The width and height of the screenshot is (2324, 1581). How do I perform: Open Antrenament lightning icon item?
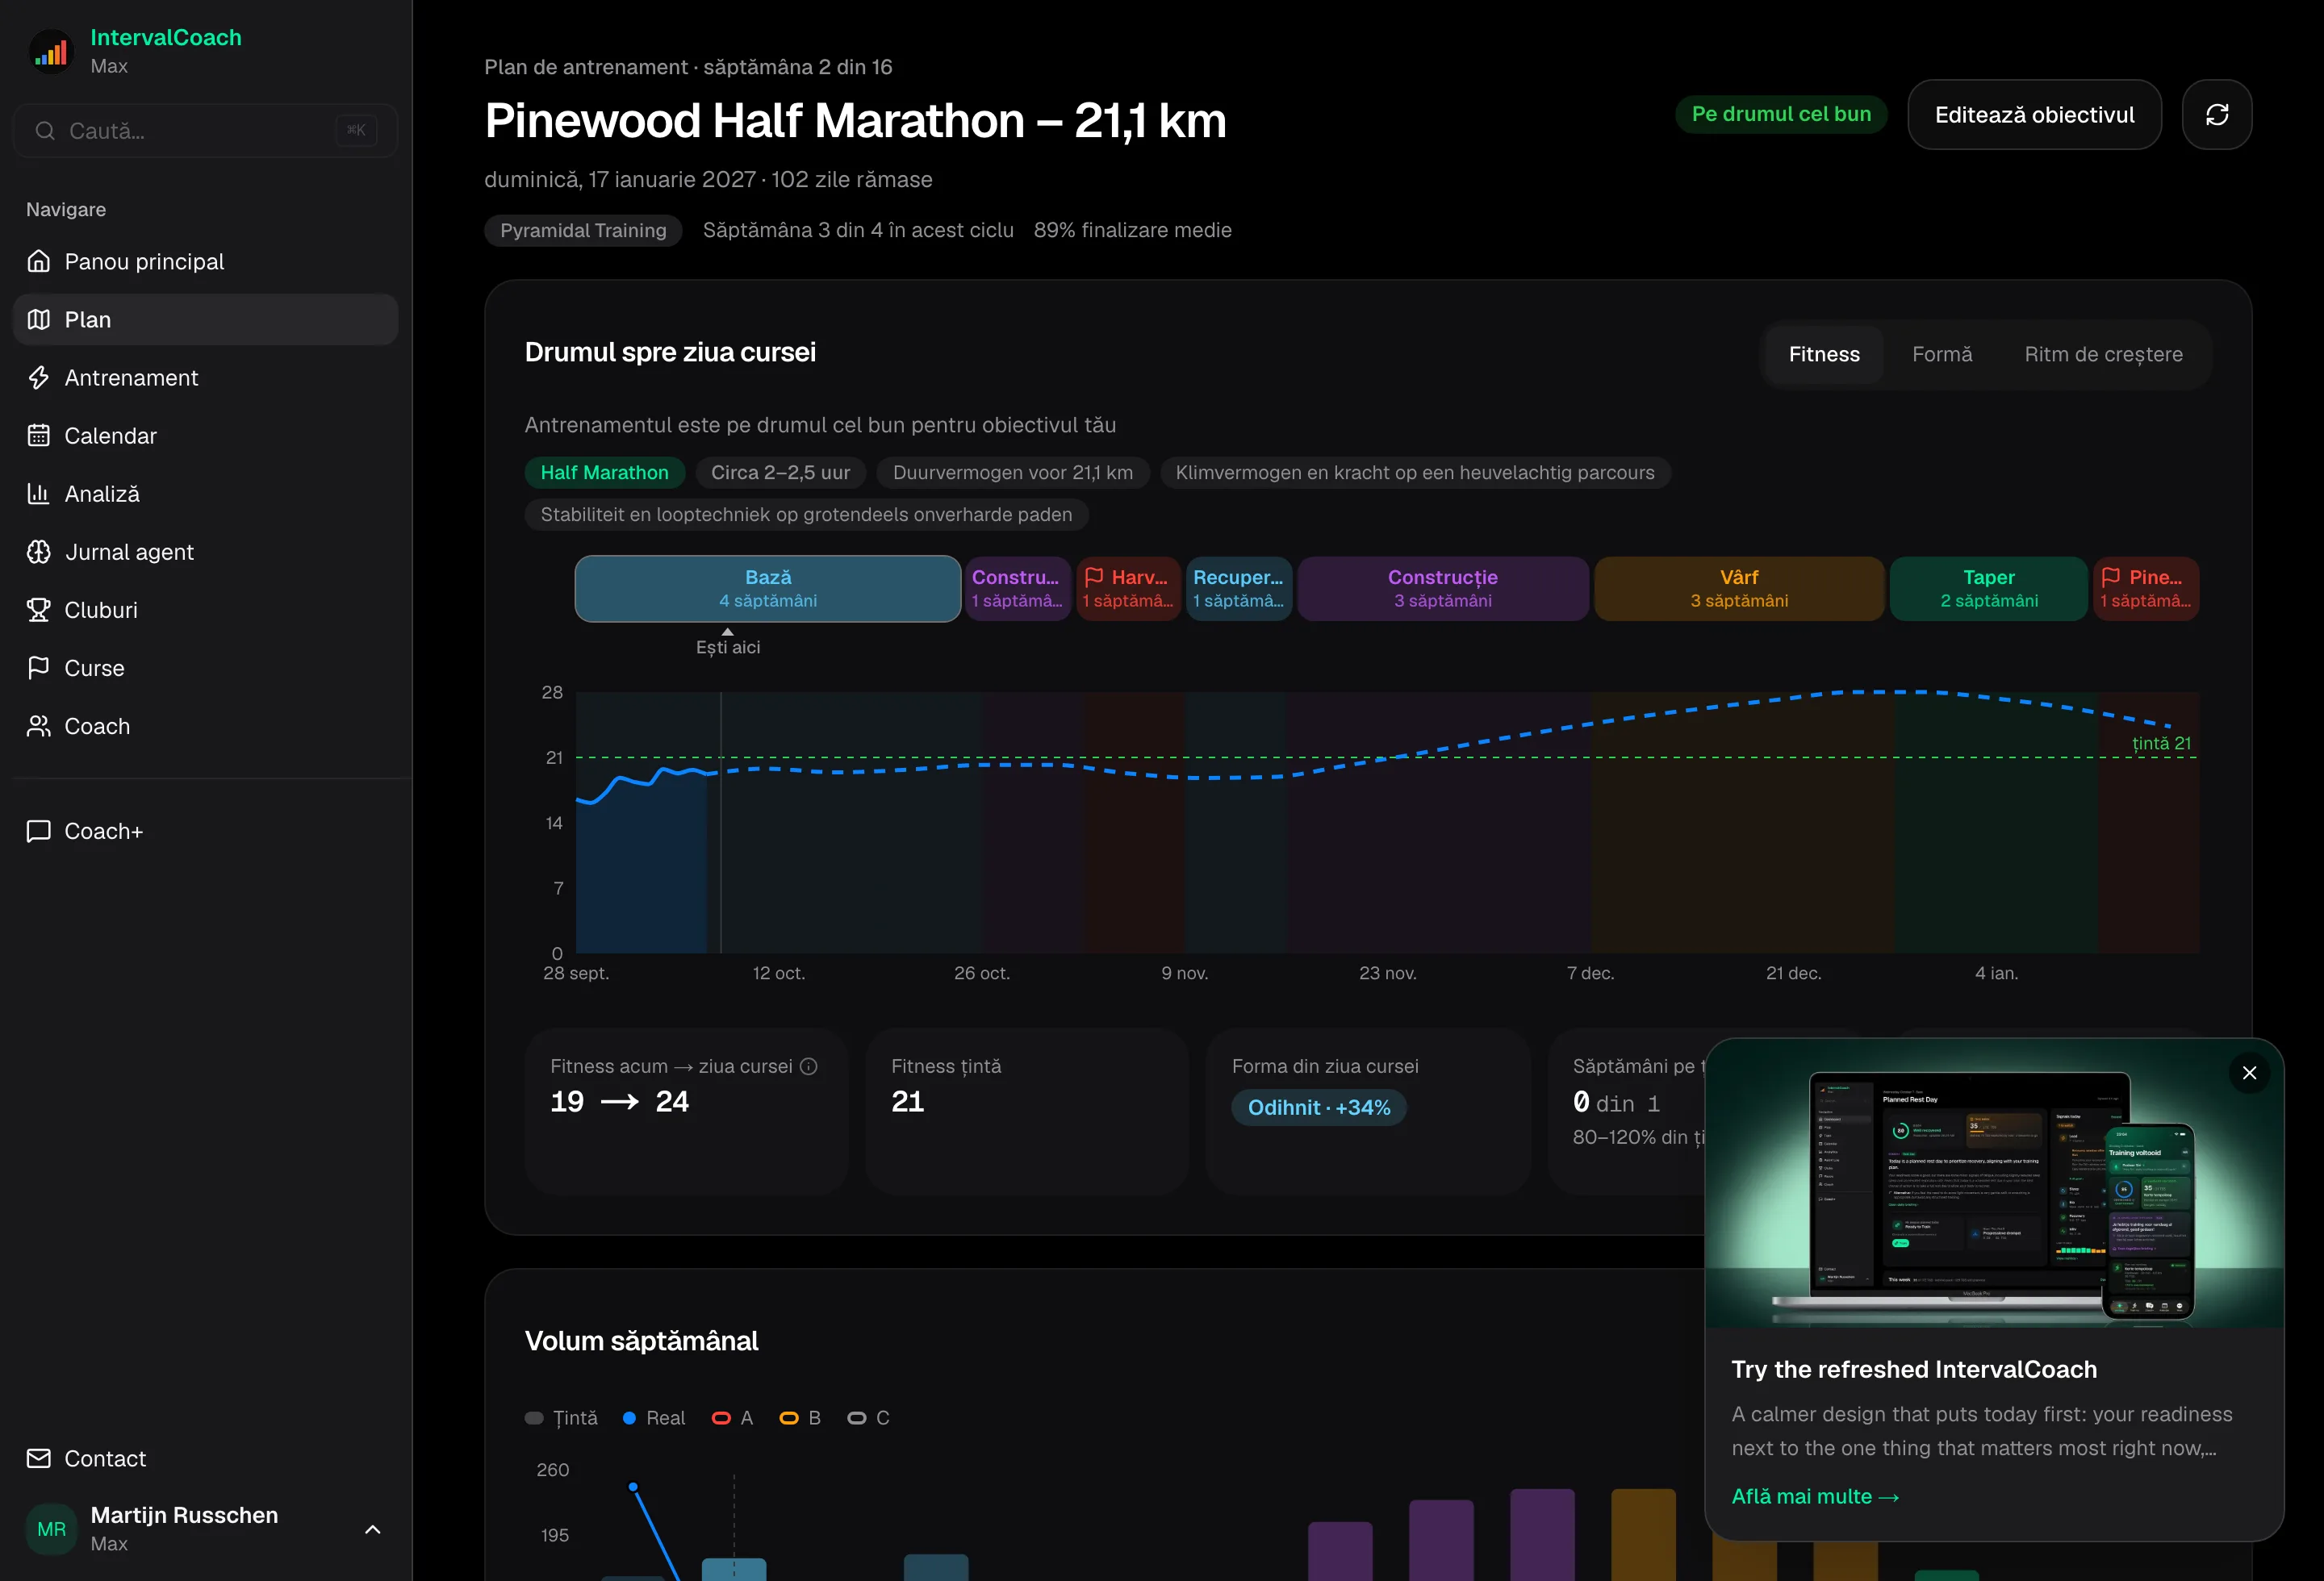[x=39, y=378]
